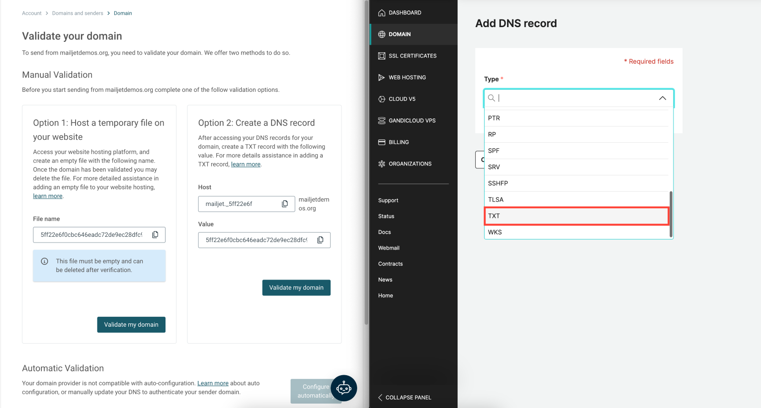Image resolution: width=761 pixels, height=408 pixels.
Task: Open Support link in sidebar
Action: click(388, 200)
